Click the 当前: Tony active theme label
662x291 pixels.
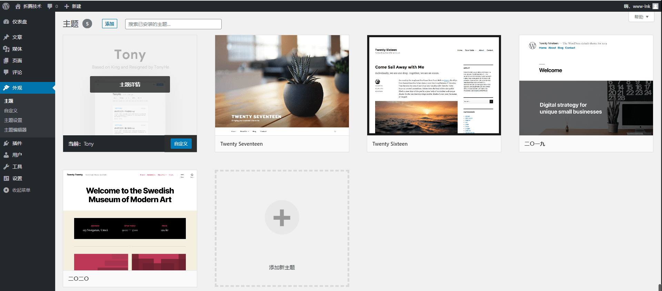81,144
